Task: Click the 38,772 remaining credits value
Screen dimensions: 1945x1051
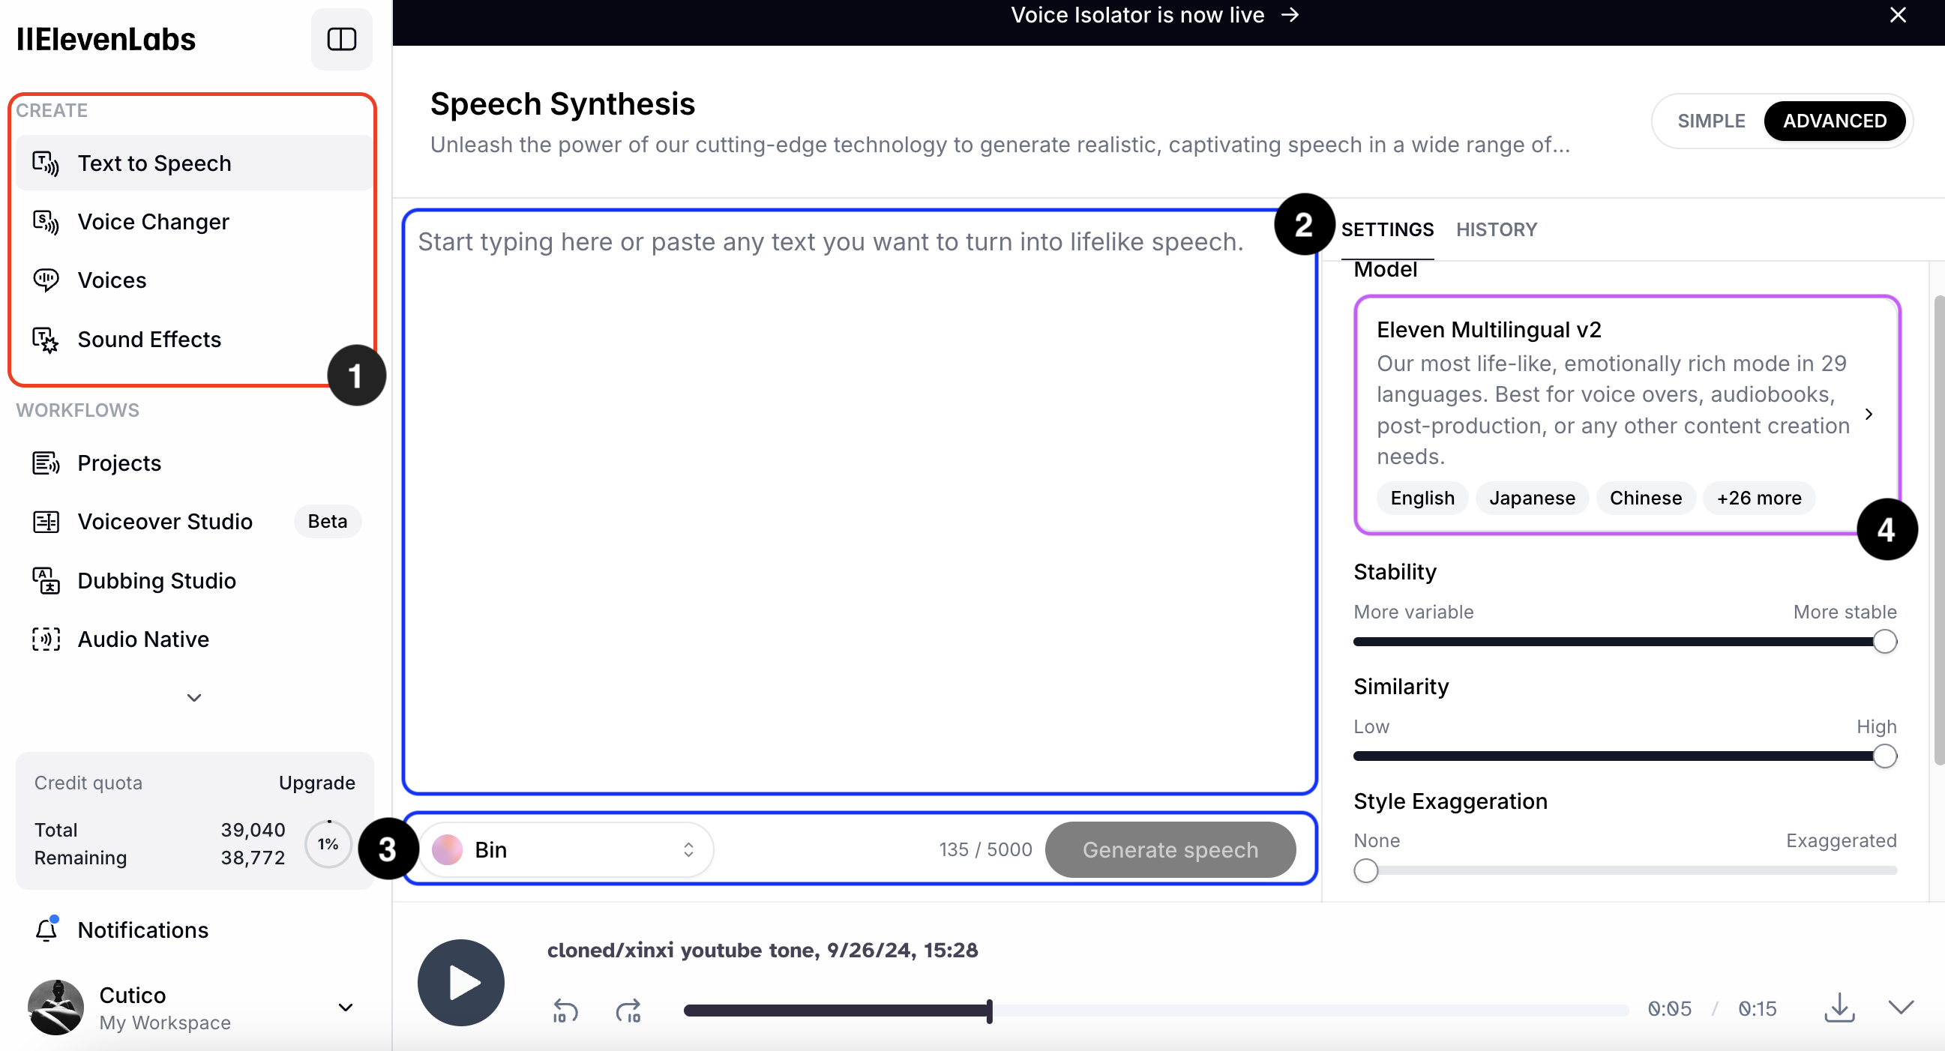Action: click(x=253, y=858)
